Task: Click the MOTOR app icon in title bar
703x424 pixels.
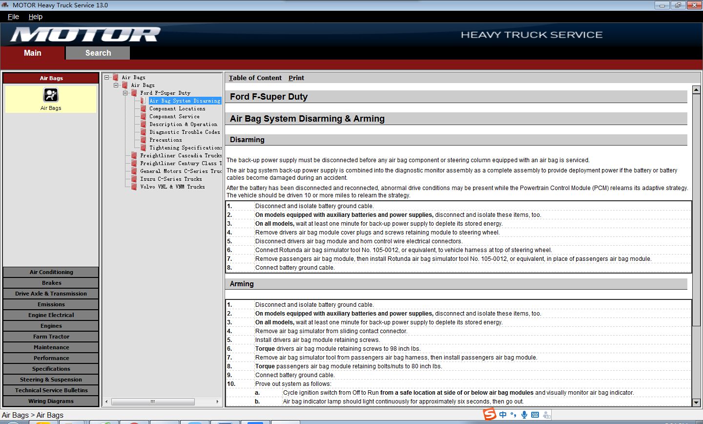Action: point(5,5)
